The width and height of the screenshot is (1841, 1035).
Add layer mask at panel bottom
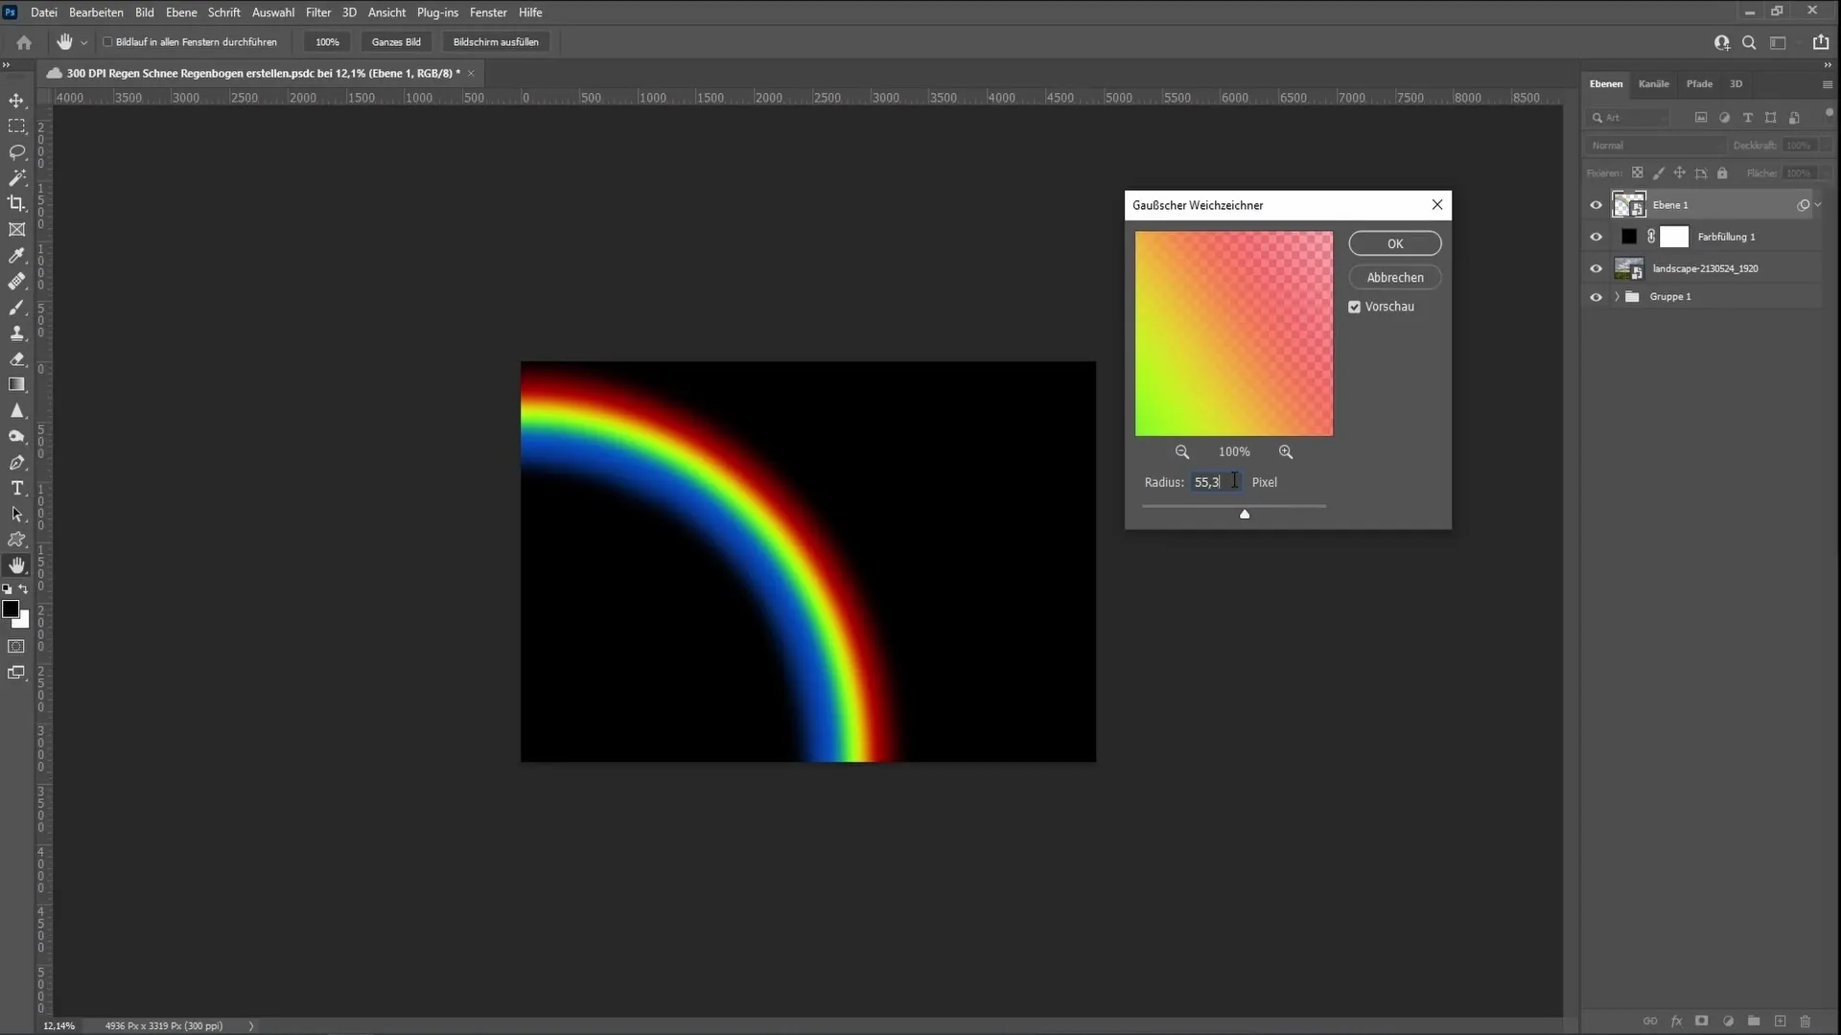(1702, 1022)
